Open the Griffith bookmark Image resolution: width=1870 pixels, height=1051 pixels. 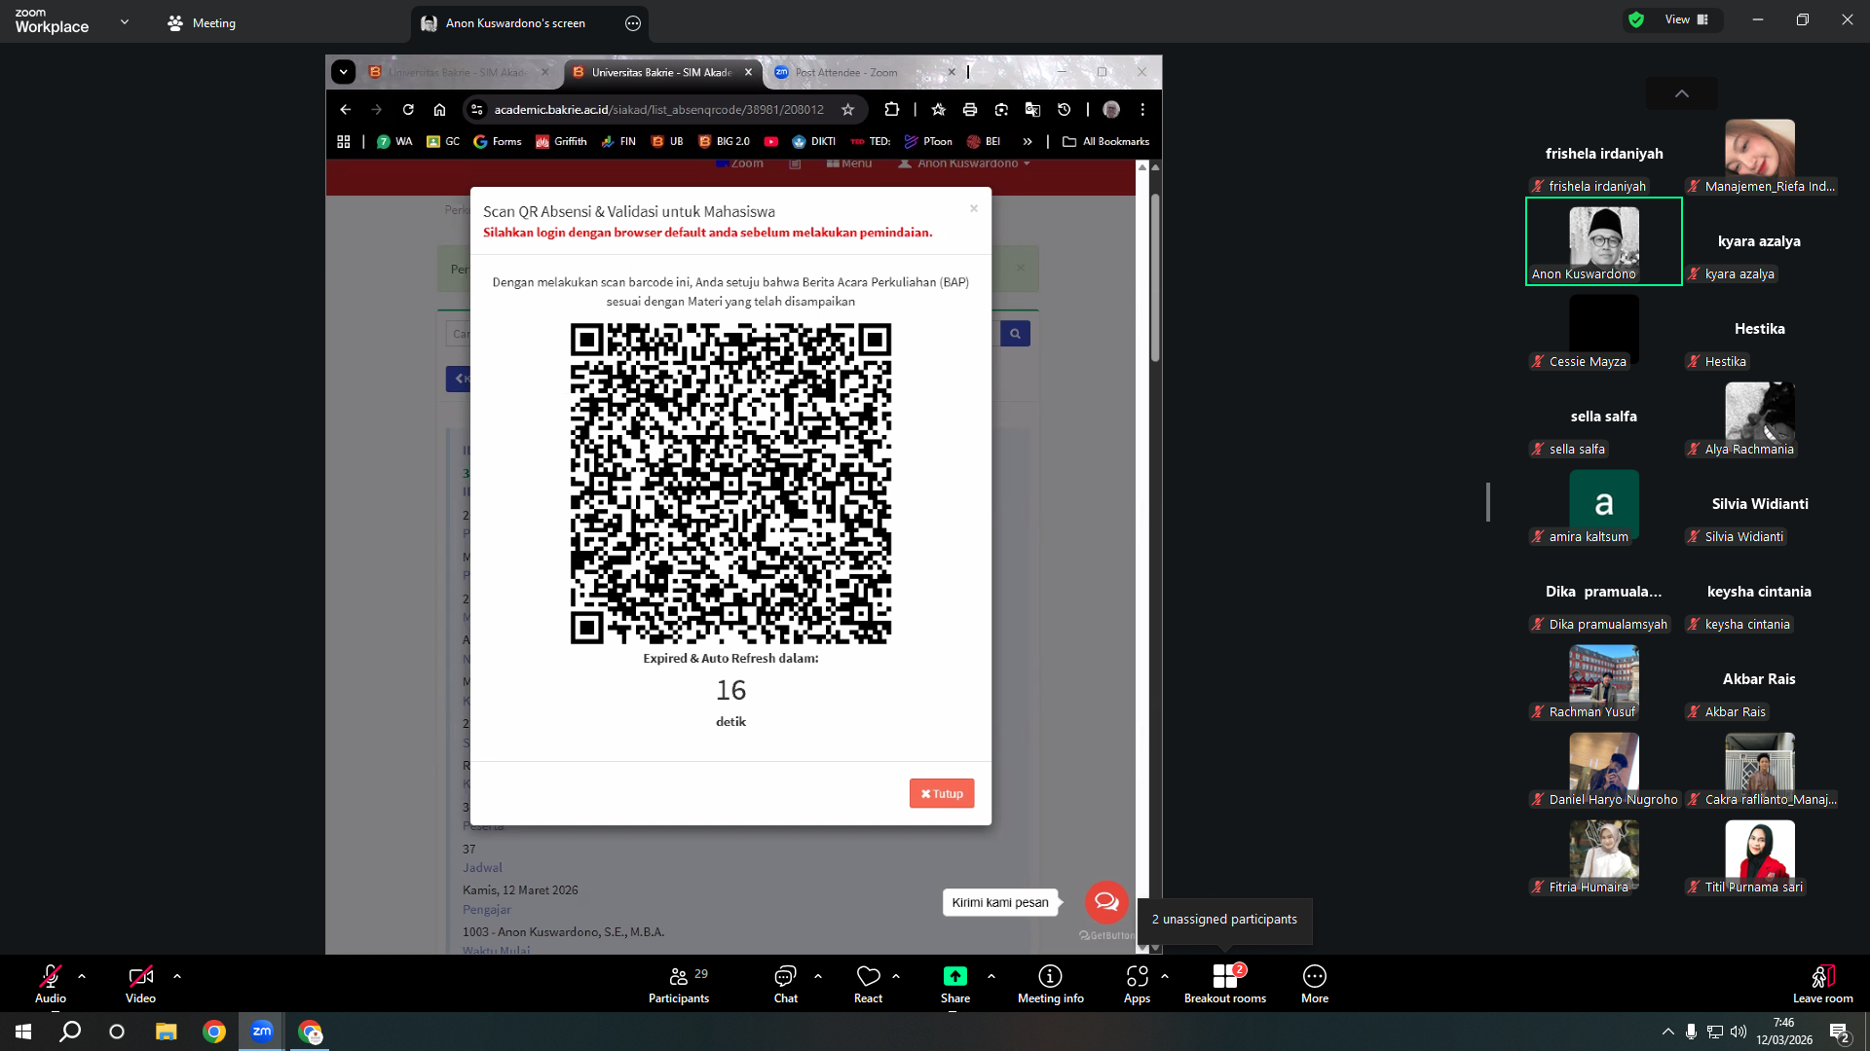[x=561, y=142]
